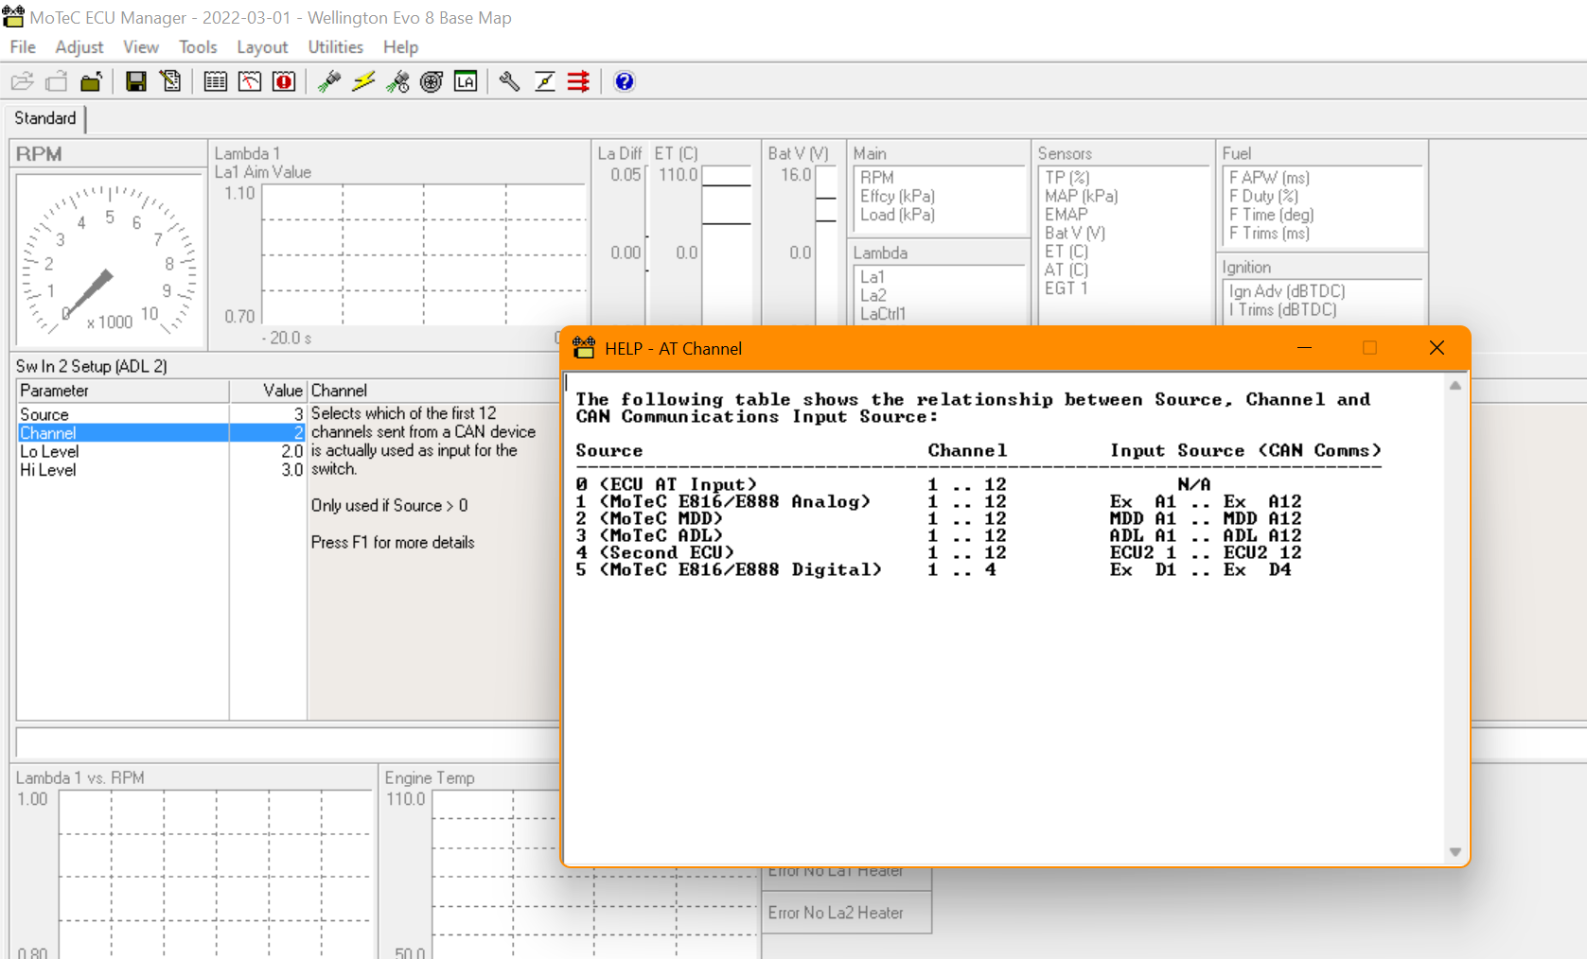This screenshot has height=959, width=1587.
Task: Click the red arrows icon in toolbar
Action: [578, 81]
